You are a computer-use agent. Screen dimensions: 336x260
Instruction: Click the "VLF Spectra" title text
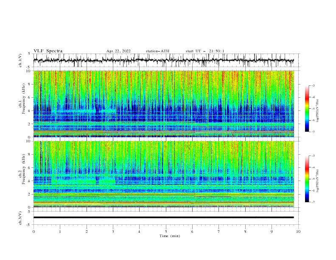click(x=48, y=51)
